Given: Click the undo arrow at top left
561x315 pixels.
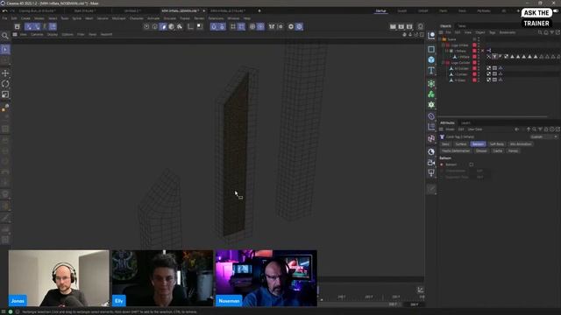Looking at the screenshot, I should [4, 11].
